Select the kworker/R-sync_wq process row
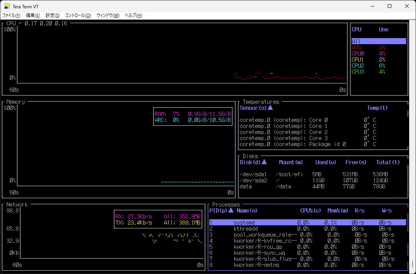The image size is (416, 274). (x=308, y=253)
